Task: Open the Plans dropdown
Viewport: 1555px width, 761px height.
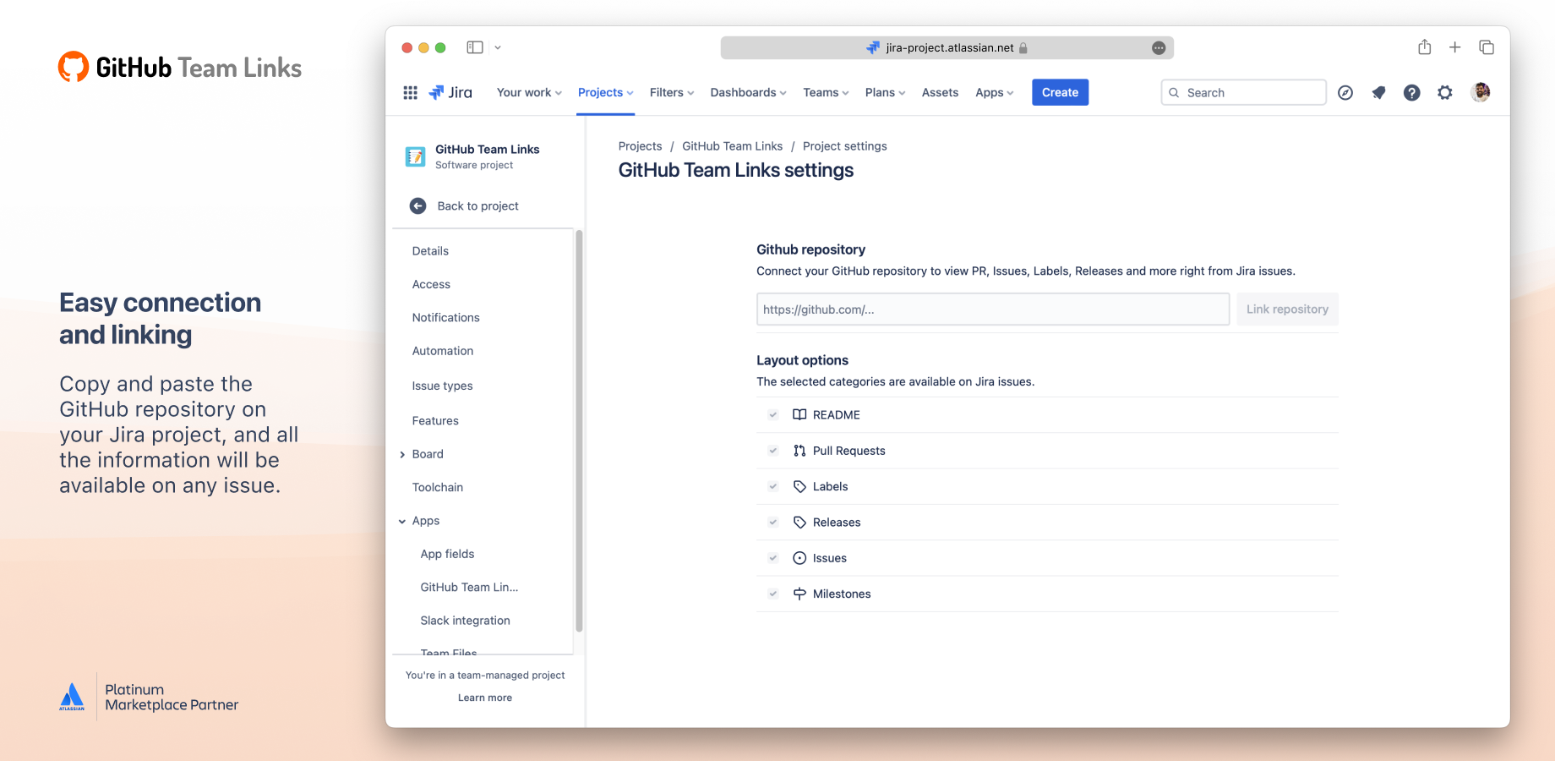Action: tap(885, 93)
